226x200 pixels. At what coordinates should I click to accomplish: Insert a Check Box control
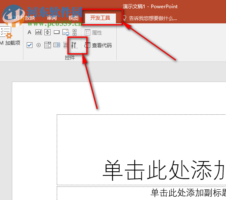(x=30, y=45)
